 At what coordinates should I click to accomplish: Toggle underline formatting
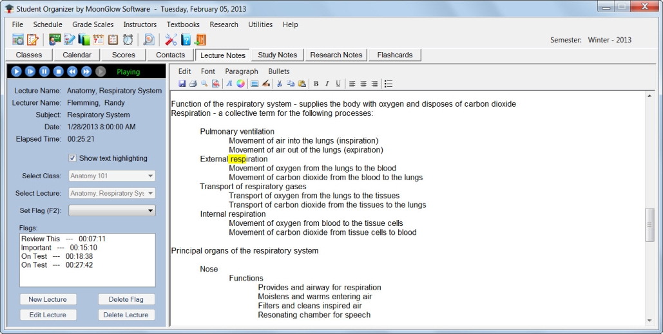tap(338, 84)
